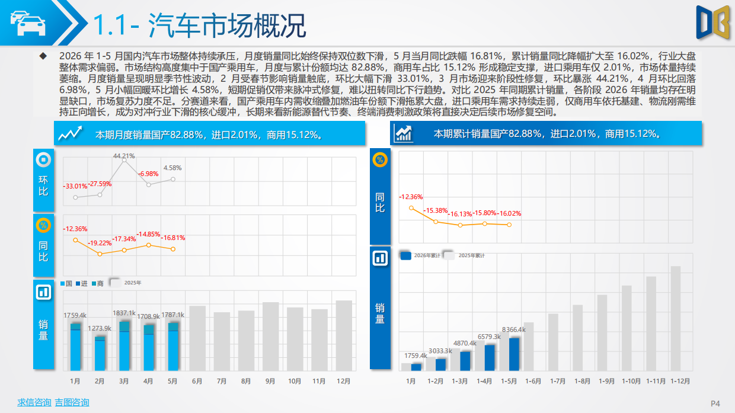Image resolution: width=735 pixels, height=413 pixels.
Task: Click the -19.22% data label
Action: [x=100, y=243]
